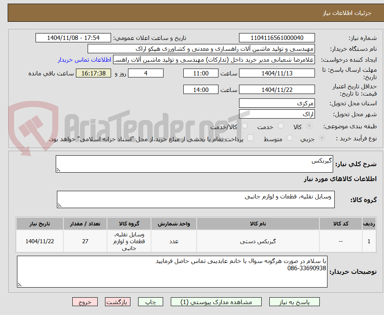
Task: Click the price validity hour 14:00 field
Action: click(x=201, y=90)
